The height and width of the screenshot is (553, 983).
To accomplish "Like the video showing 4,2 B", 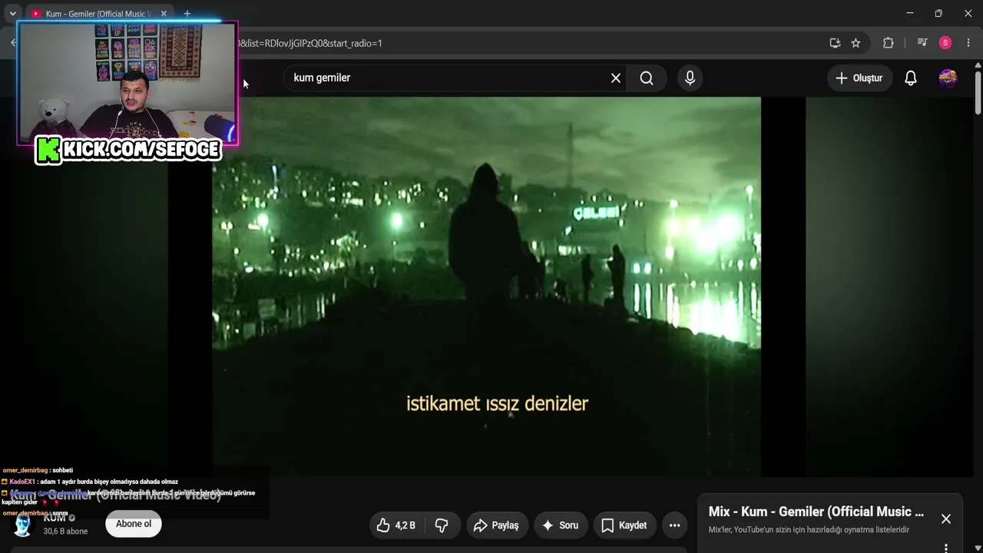I will tap(398, 525).
